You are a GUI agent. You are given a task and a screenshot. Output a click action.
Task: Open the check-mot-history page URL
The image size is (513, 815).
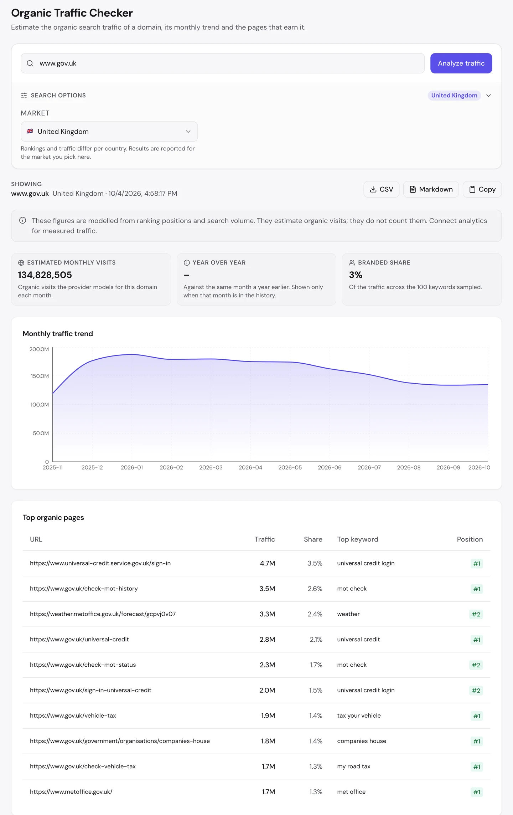(x=84, y=589)
